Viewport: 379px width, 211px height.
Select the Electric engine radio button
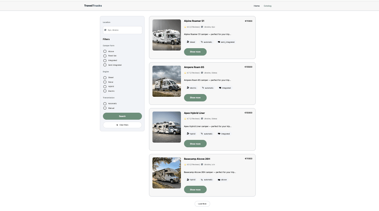tap(105, 91)
